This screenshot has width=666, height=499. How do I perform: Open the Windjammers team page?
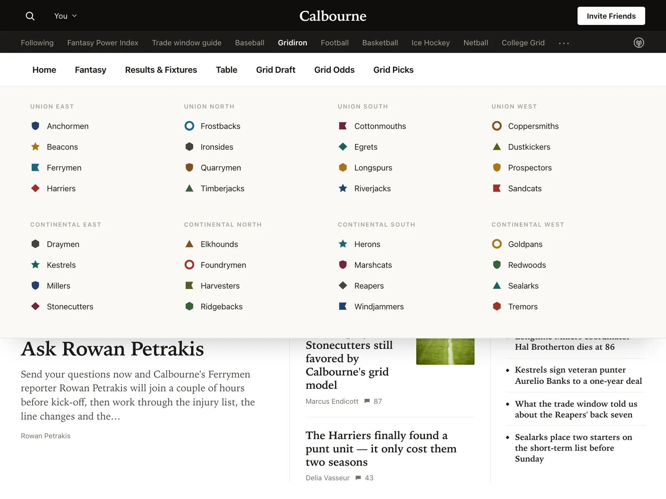pyautogui.click(x=379, y=306)
